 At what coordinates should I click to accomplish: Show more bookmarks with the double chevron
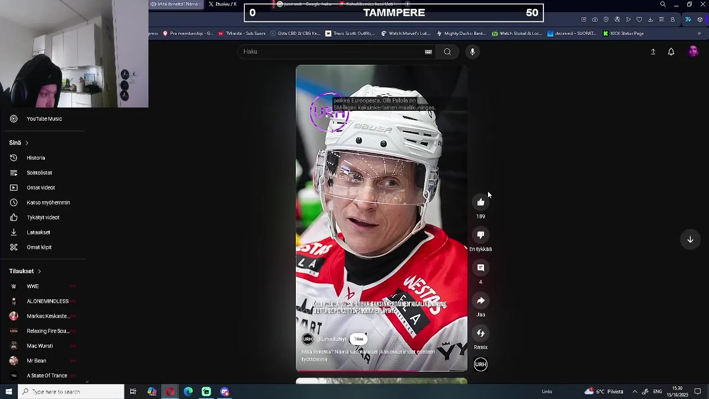point(698,33)
